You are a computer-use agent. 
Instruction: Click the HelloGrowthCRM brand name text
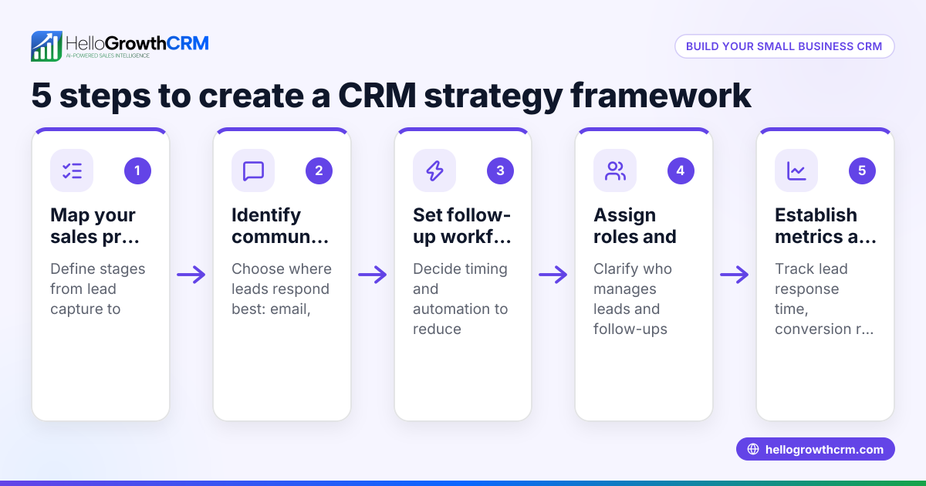tap(137, 42)
